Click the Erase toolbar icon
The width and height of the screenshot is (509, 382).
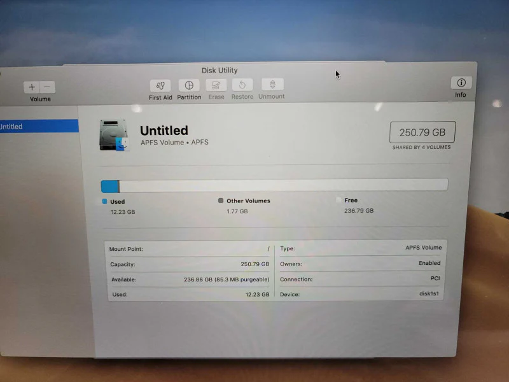pyautogui.click(x=216, y=85)
